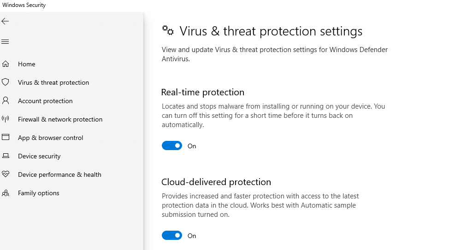Turn off the Real-time protection toggle
Screen dimensions: 455x250
point(172,146)
